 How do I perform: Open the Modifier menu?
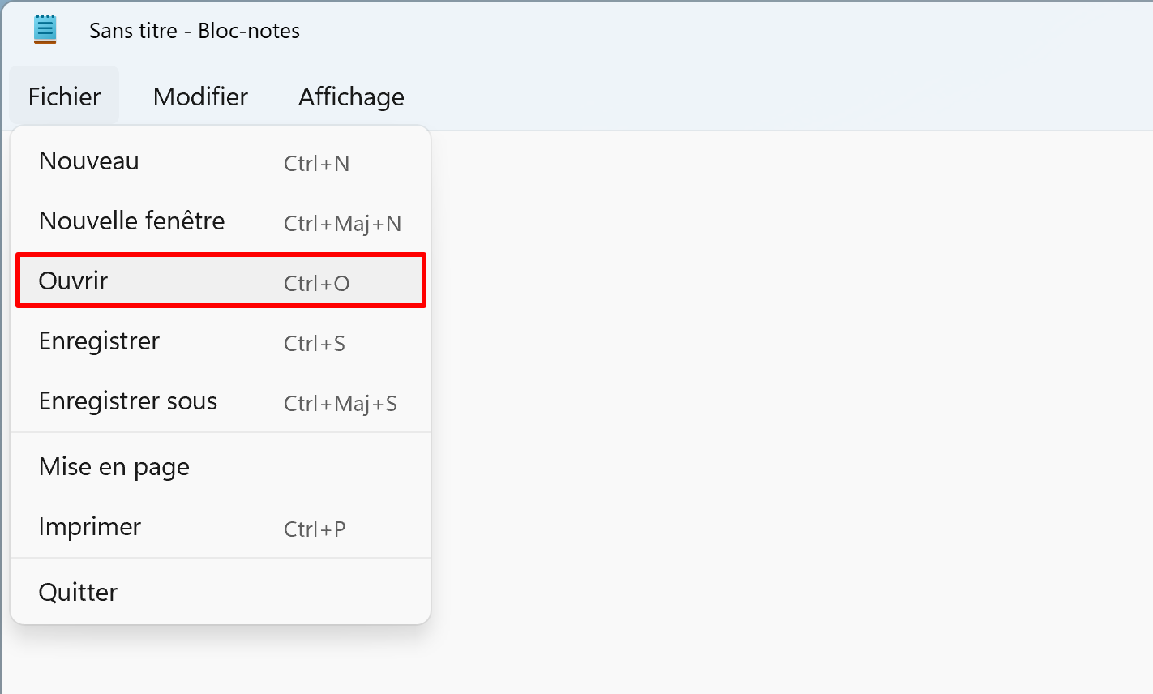200,96
